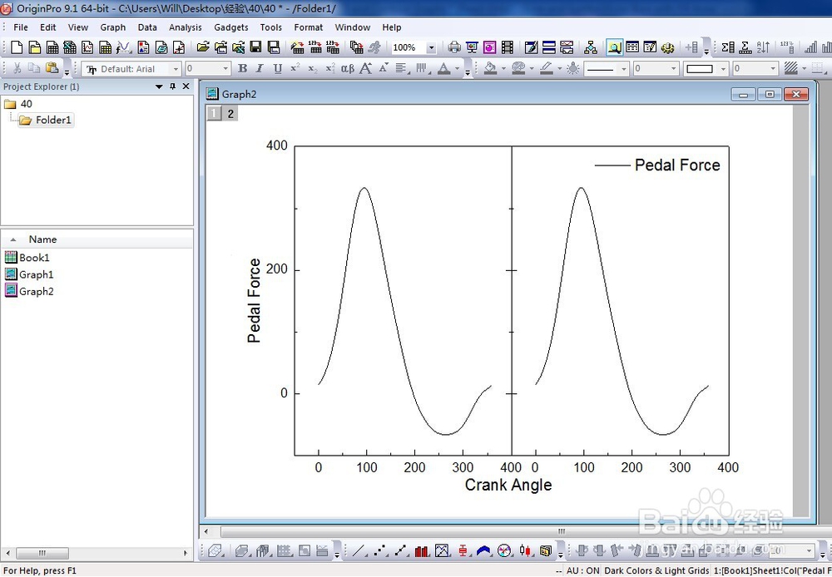The height and width of the screenshot is (577, 832).
Task: Create a new graph window from toolbar
Action: [87, 47]
